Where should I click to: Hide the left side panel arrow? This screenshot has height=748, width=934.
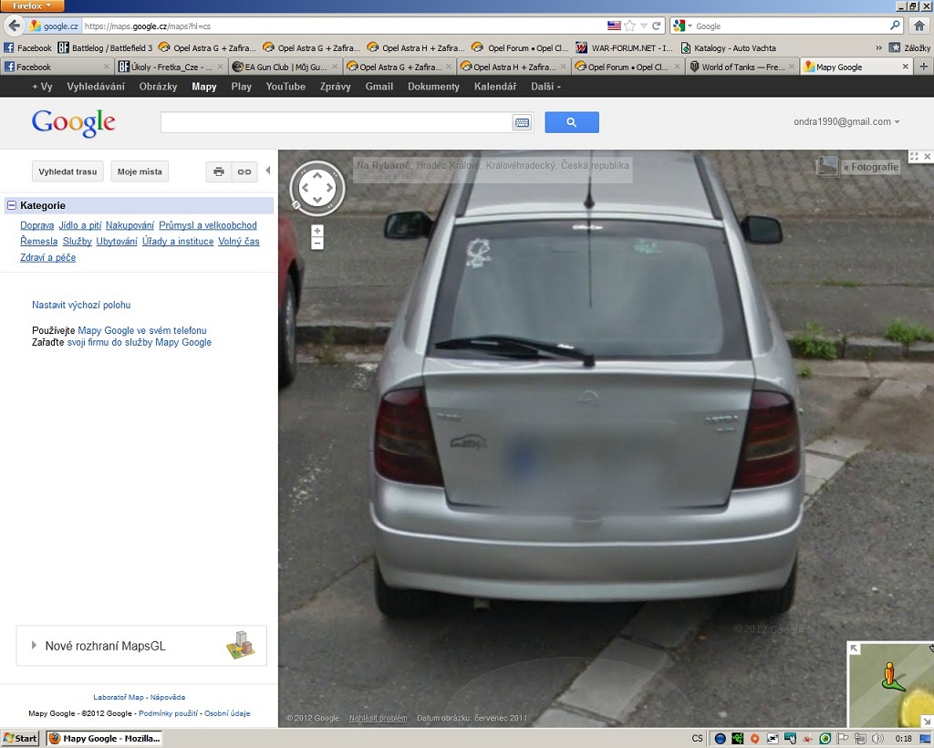(267, 171)
